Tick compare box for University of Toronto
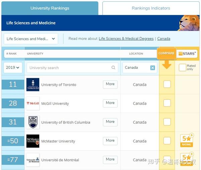Image resolution: width=201 pixels, height=170 pixels. [x=167, y=84]
